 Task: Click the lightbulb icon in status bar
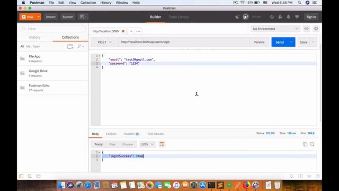[291, 176]
